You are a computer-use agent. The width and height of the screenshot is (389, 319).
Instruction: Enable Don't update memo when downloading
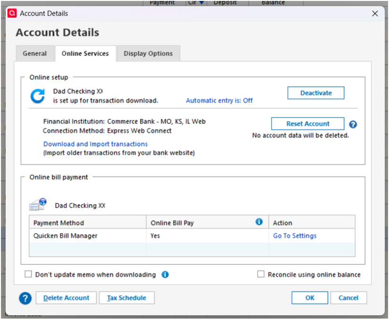click(28, 274)
